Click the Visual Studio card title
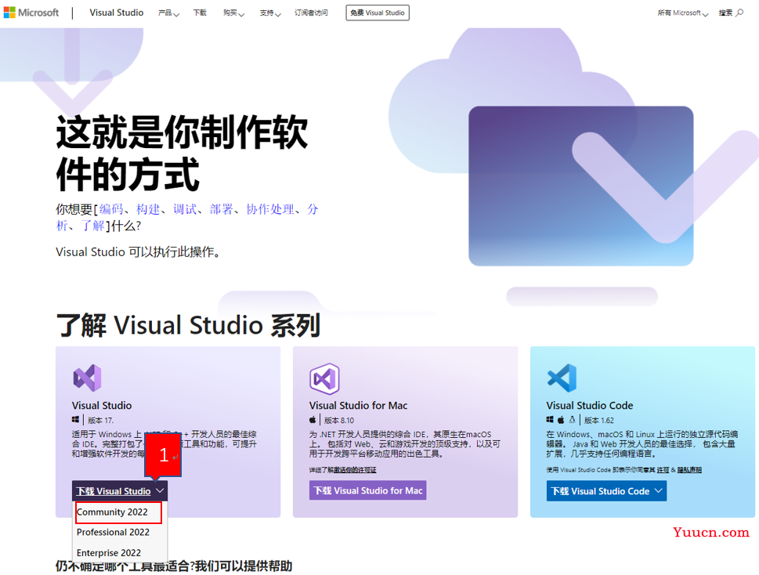This screenshot has height=575, width=759. 102,406
